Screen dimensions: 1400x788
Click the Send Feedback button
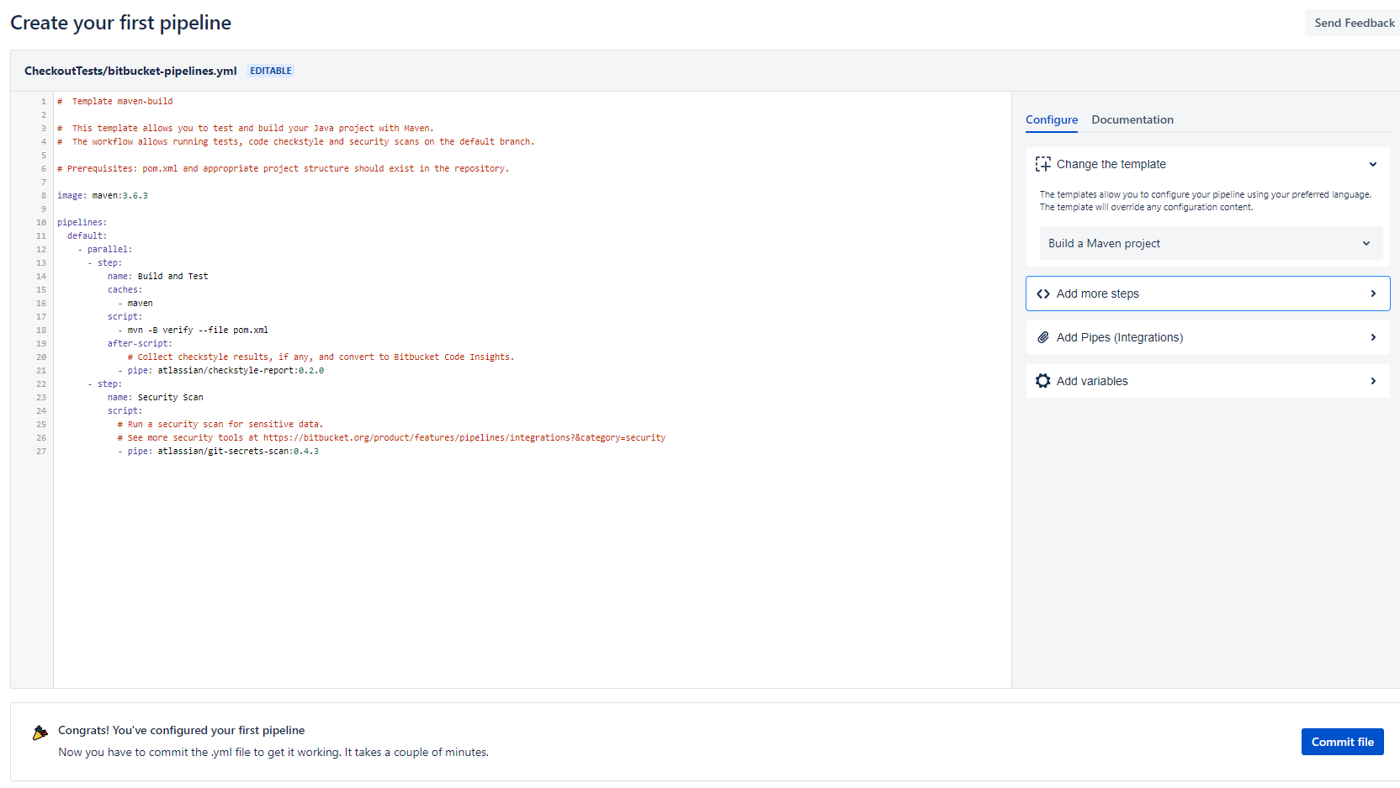click(1352, 23)
